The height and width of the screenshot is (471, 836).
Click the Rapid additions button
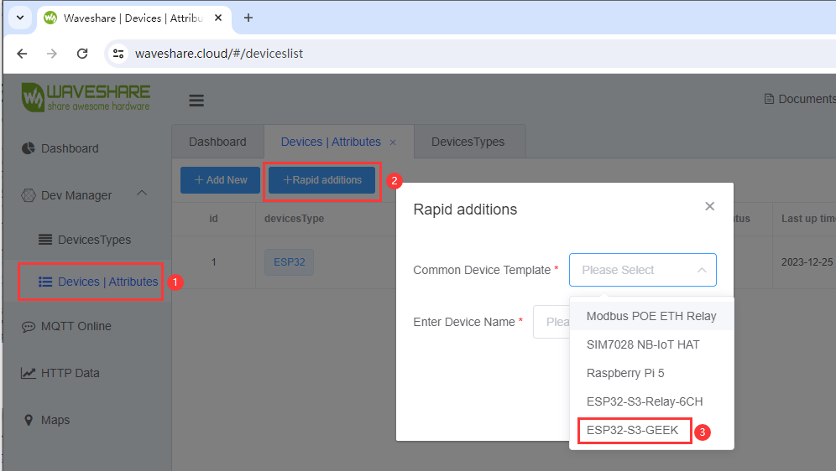click(322, 180)
